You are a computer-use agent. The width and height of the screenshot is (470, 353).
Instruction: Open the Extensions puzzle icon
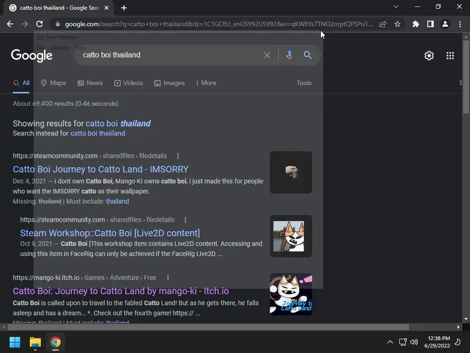(416, 24)
